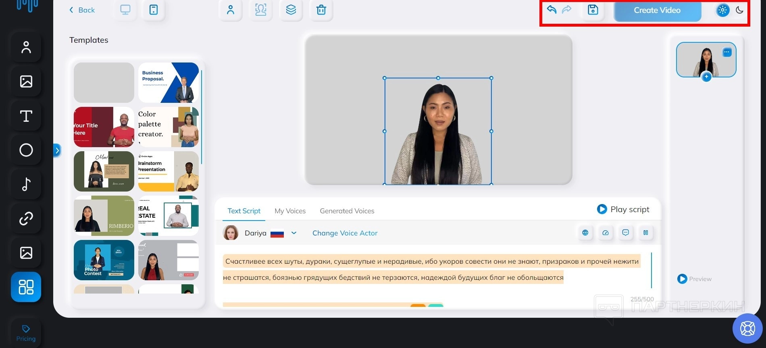Select desktop landscape orientation
The image size is (766, 348).
click(x=125, y=10)
